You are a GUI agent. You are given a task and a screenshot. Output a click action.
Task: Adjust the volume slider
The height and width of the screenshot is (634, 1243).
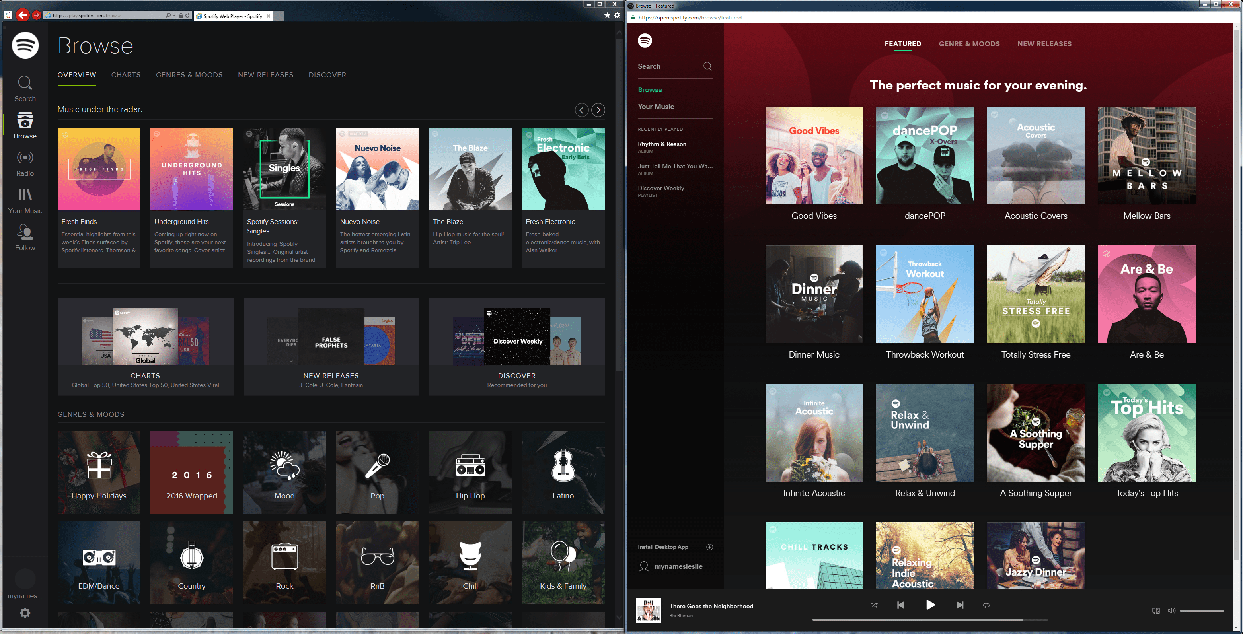pos(1202,611)
